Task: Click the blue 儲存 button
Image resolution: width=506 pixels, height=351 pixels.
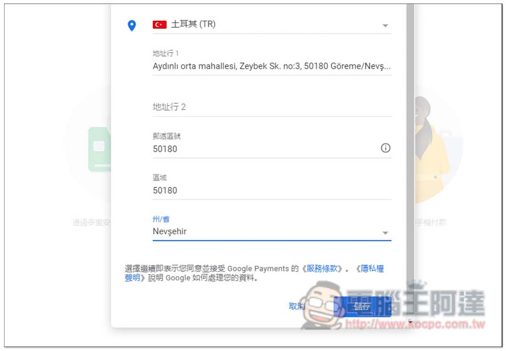Action: (362, 306)
